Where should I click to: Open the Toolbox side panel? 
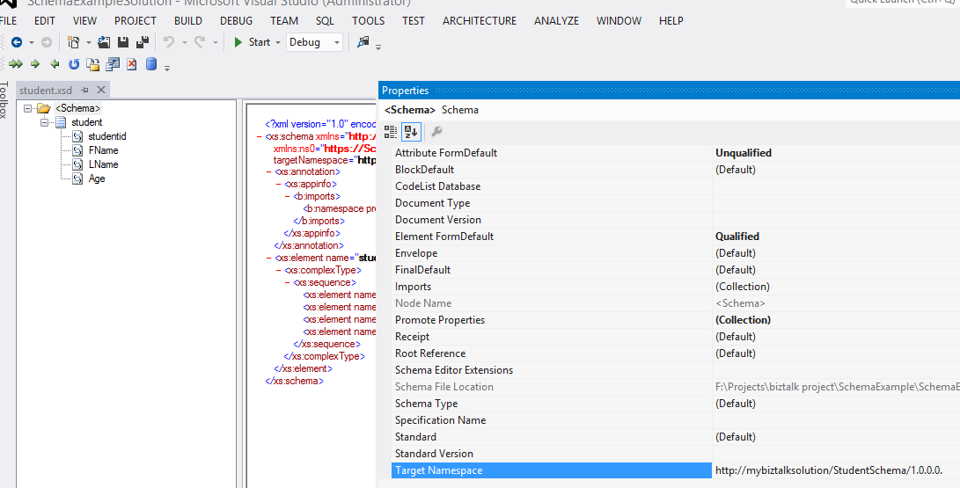(4, 99)
